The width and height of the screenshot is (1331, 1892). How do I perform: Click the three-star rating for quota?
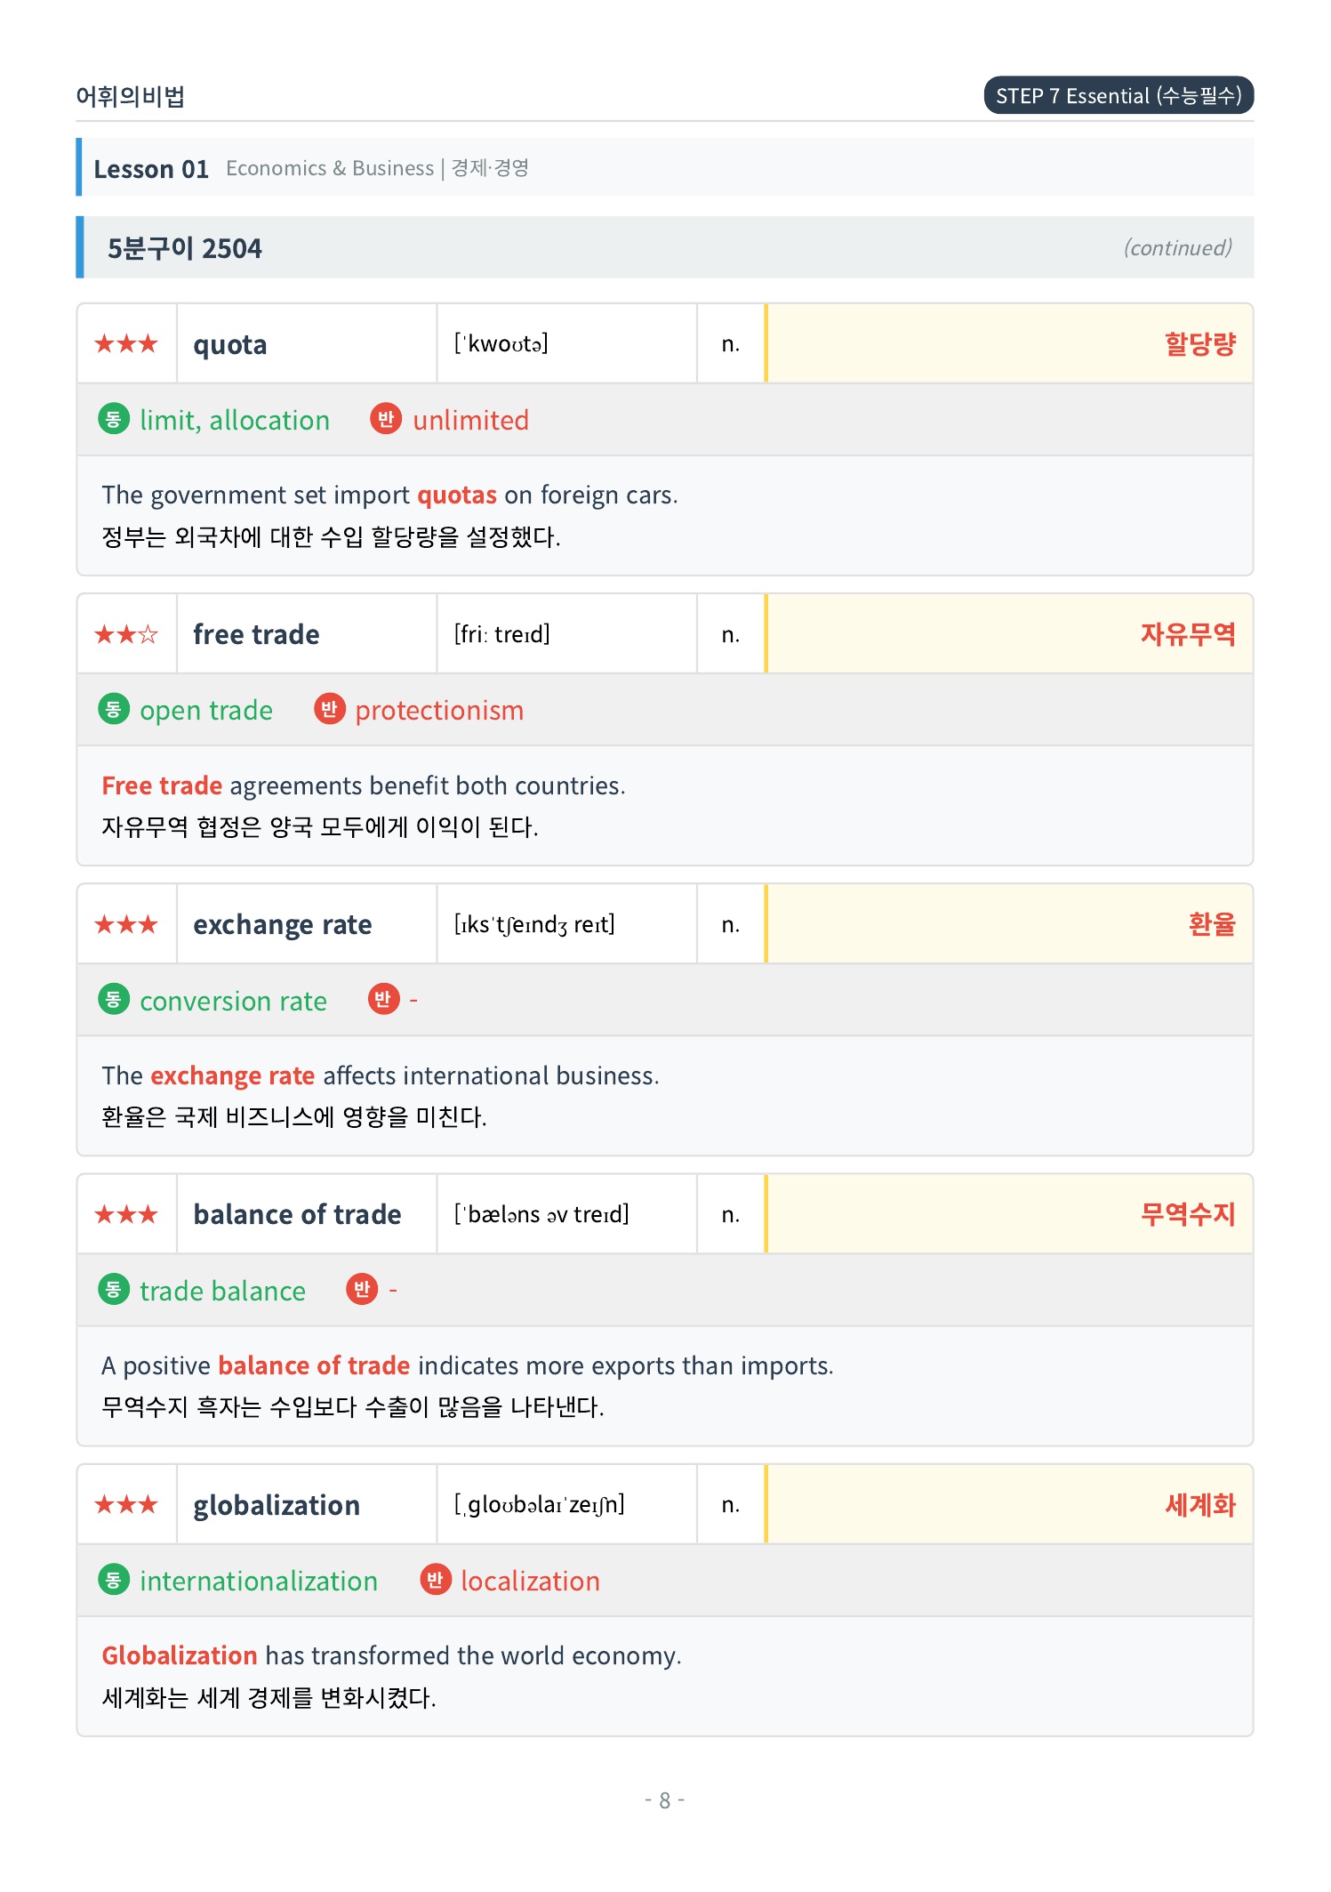(126, 343)
